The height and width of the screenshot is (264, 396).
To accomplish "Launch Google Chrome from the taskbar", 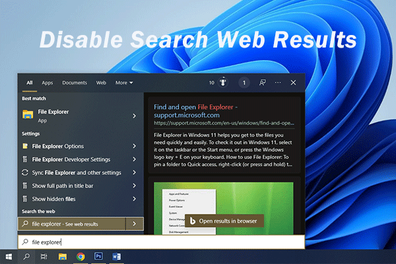I will [81, 257].
